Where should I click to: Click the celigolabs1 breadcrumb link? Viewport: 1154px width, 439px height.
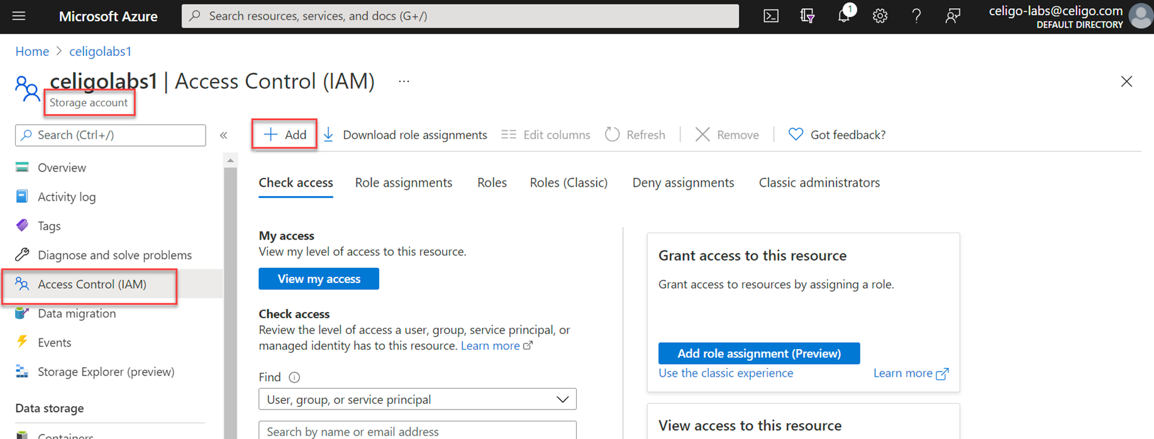pyautogui.click(x=100, y=51)
